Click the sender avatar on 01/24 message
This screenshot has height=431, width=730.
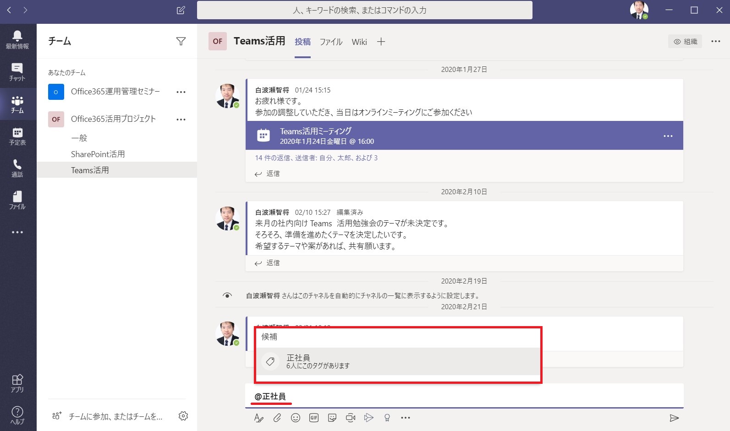227,96
